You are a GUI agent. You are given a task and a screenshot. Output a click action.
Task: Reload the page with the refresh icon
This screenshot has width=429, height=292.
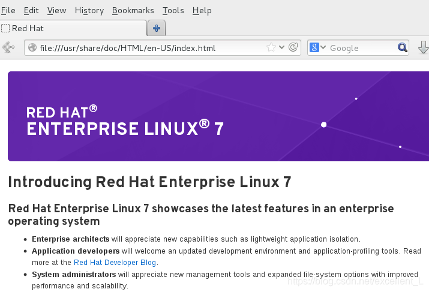pos(293,47)
